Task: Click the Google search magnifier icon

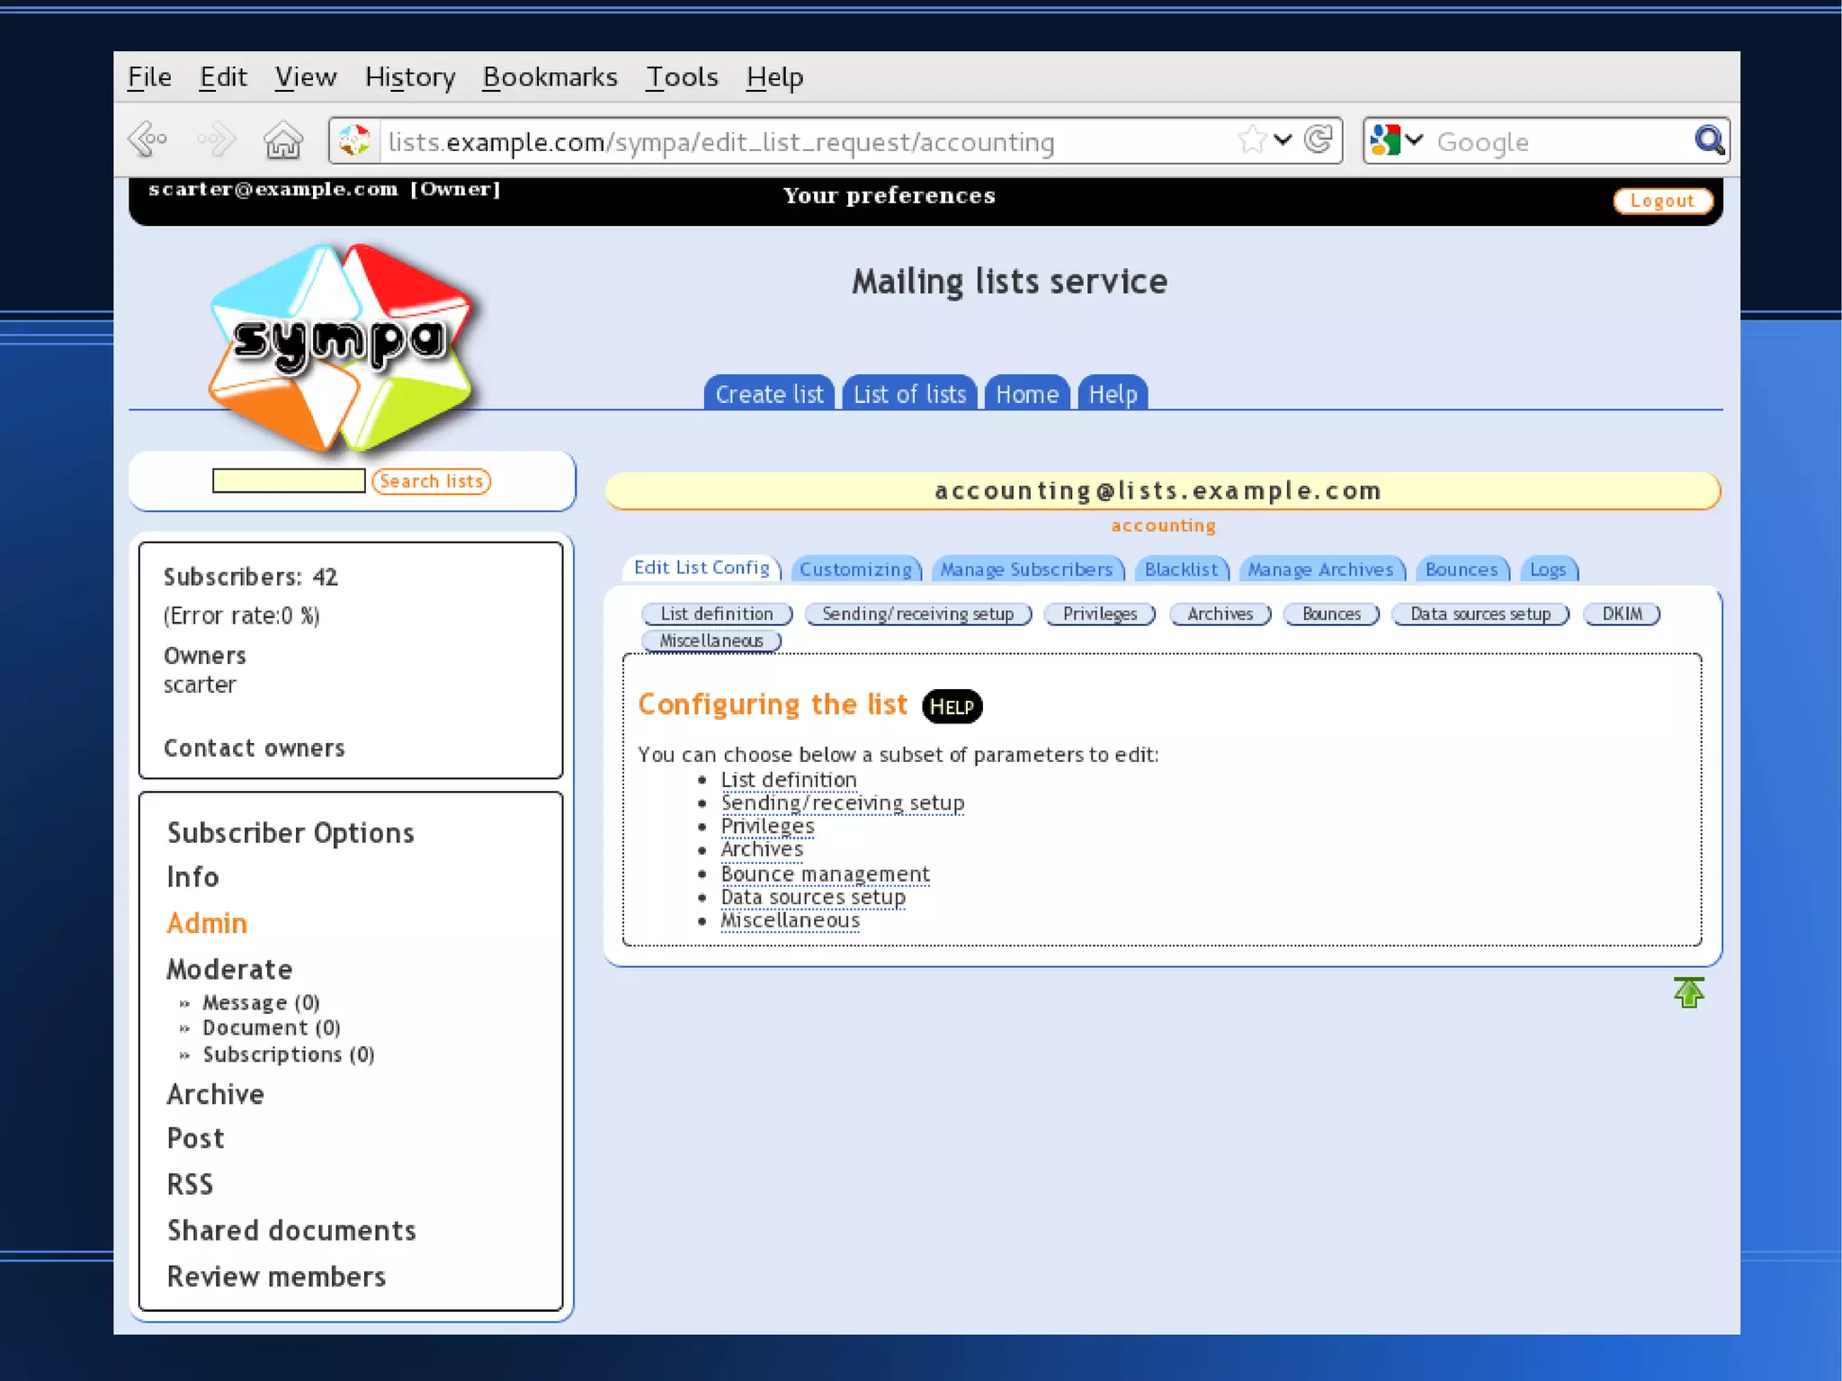Action: [x=1708, y=139]
